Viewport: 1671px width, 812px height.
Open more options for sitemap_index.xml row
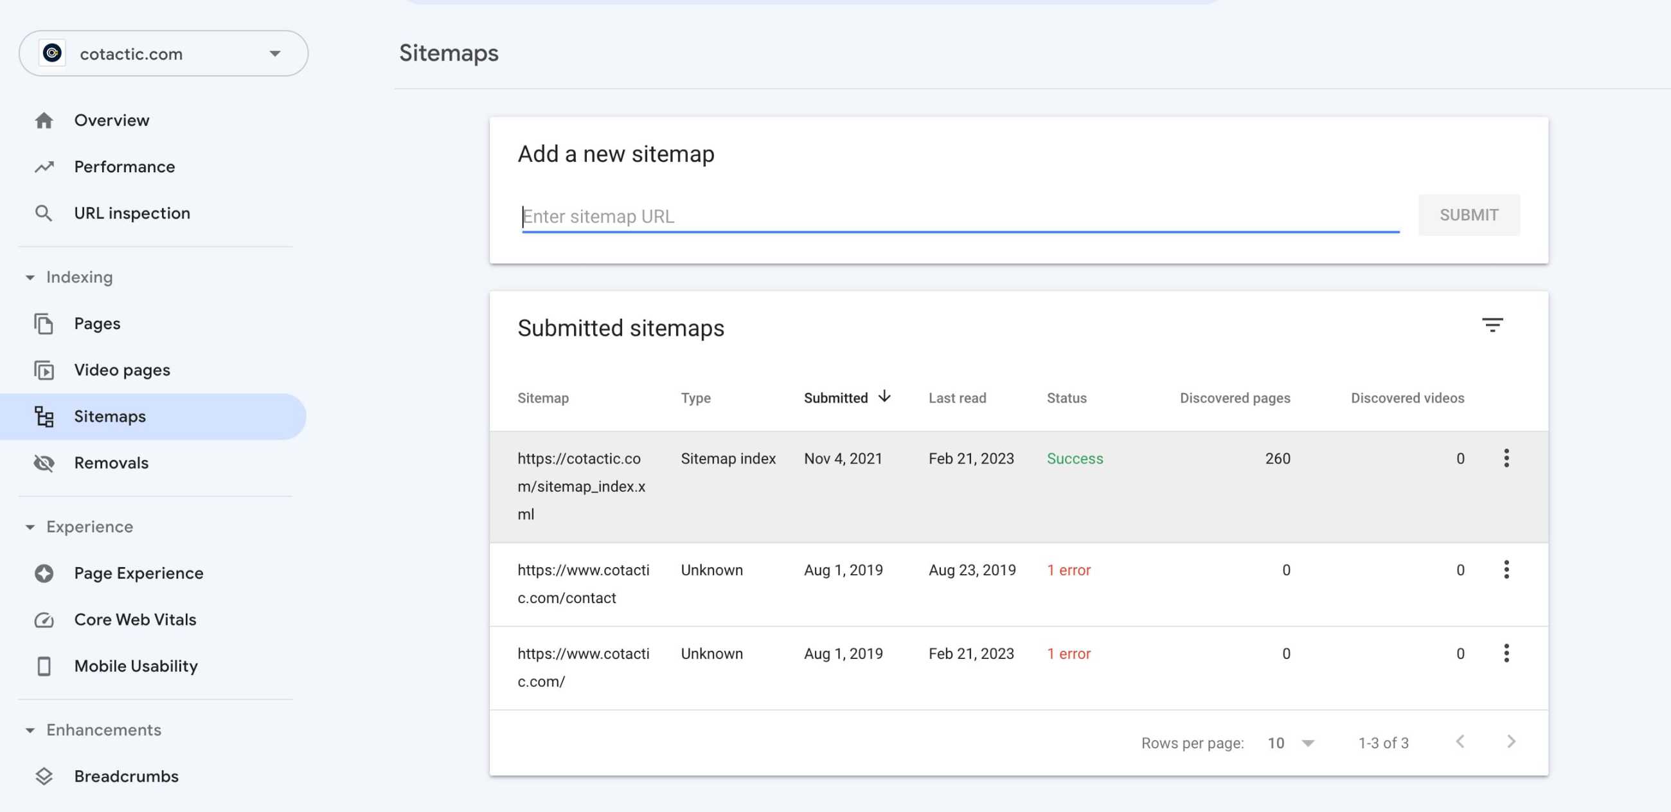1506,458
